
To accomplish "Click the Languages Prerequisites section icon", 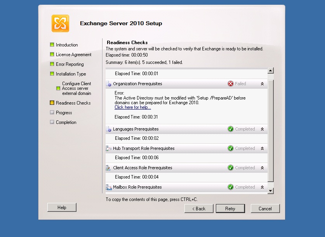I will [109, 129].
